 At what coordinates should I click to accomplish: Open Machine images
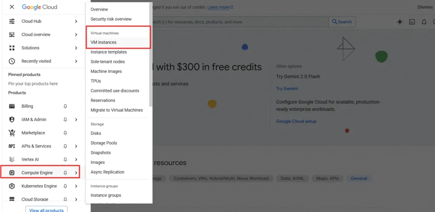pyautogui.click(x=106, y=71)
